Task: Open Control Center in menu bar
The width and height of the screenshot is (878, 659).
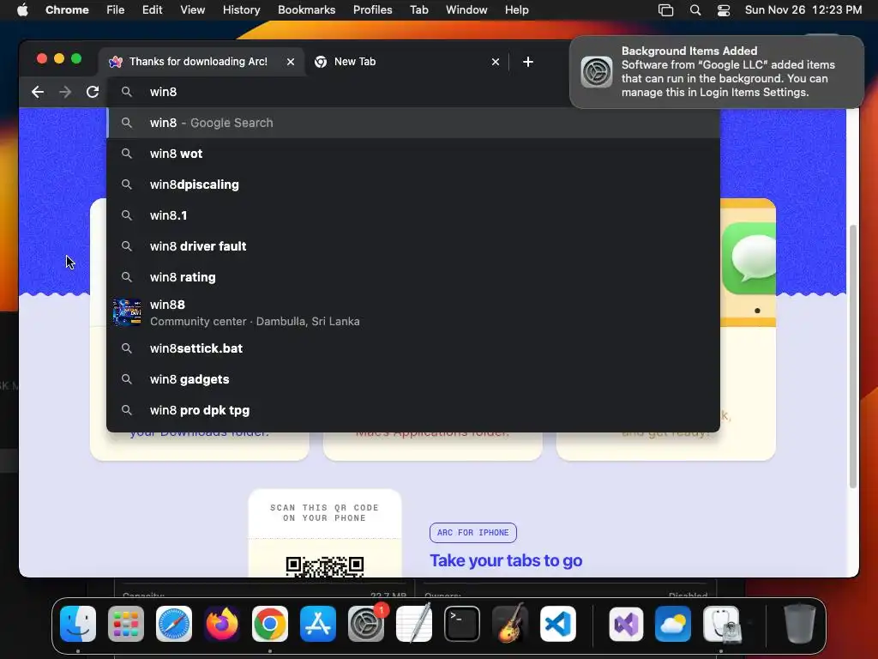Action: pyautogui.click(x=724, y=10)
